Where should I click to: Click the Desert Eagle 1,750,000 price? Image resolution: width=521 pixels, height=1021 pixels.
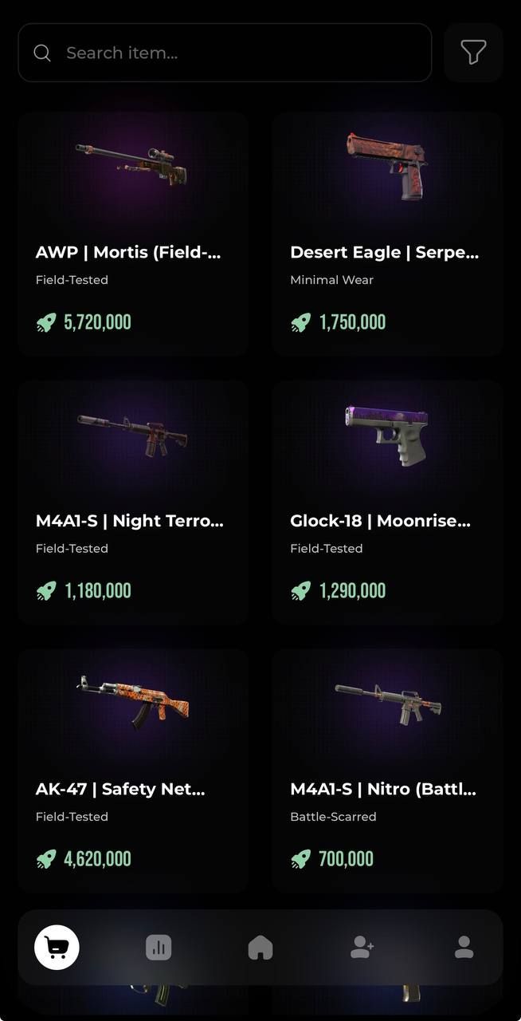tap(352, 322)
